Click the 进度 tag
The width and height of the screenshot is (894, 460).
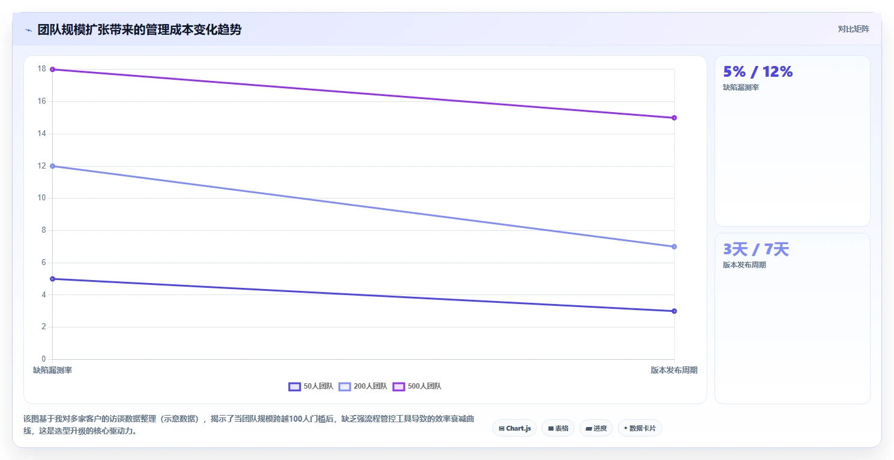(596, 428)
